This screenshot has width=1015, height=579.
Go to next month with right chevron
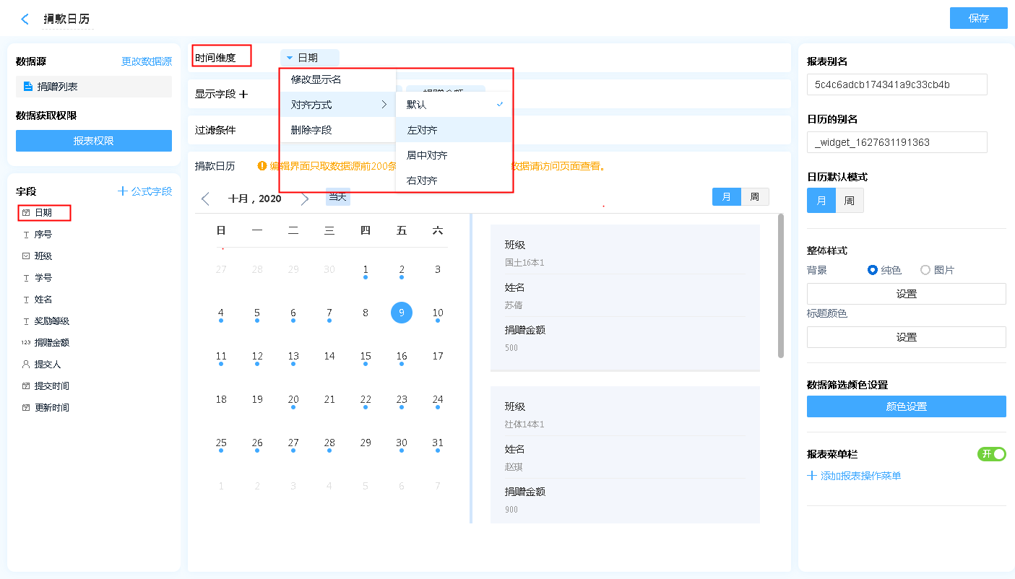pyautogui.click(x=305, y=199)
